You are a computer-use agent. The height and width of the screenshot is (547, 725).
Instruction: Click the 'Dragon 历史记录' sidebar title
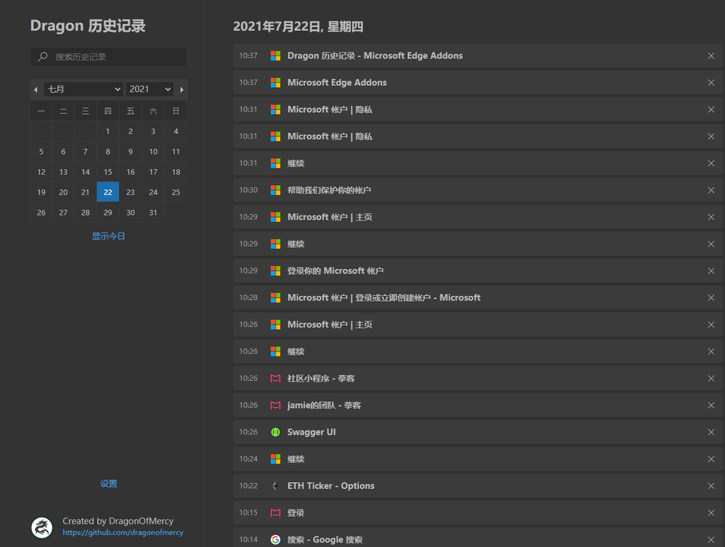[88, 26]
